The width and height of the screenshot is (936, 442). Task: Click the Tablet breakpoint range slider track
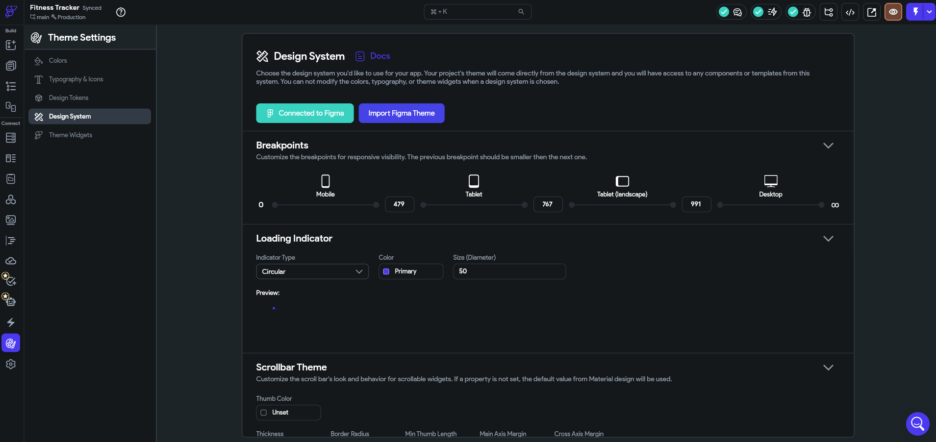point(474,205)
